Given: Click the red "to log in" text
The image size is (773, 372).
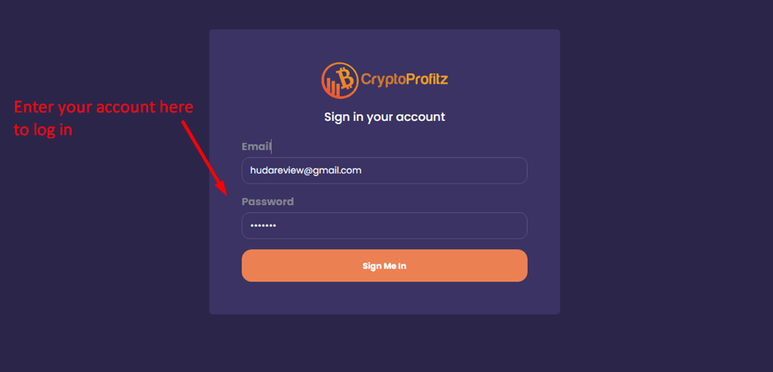Looking at the screenshot, I should pyautogui.click(x=43, y=130).
